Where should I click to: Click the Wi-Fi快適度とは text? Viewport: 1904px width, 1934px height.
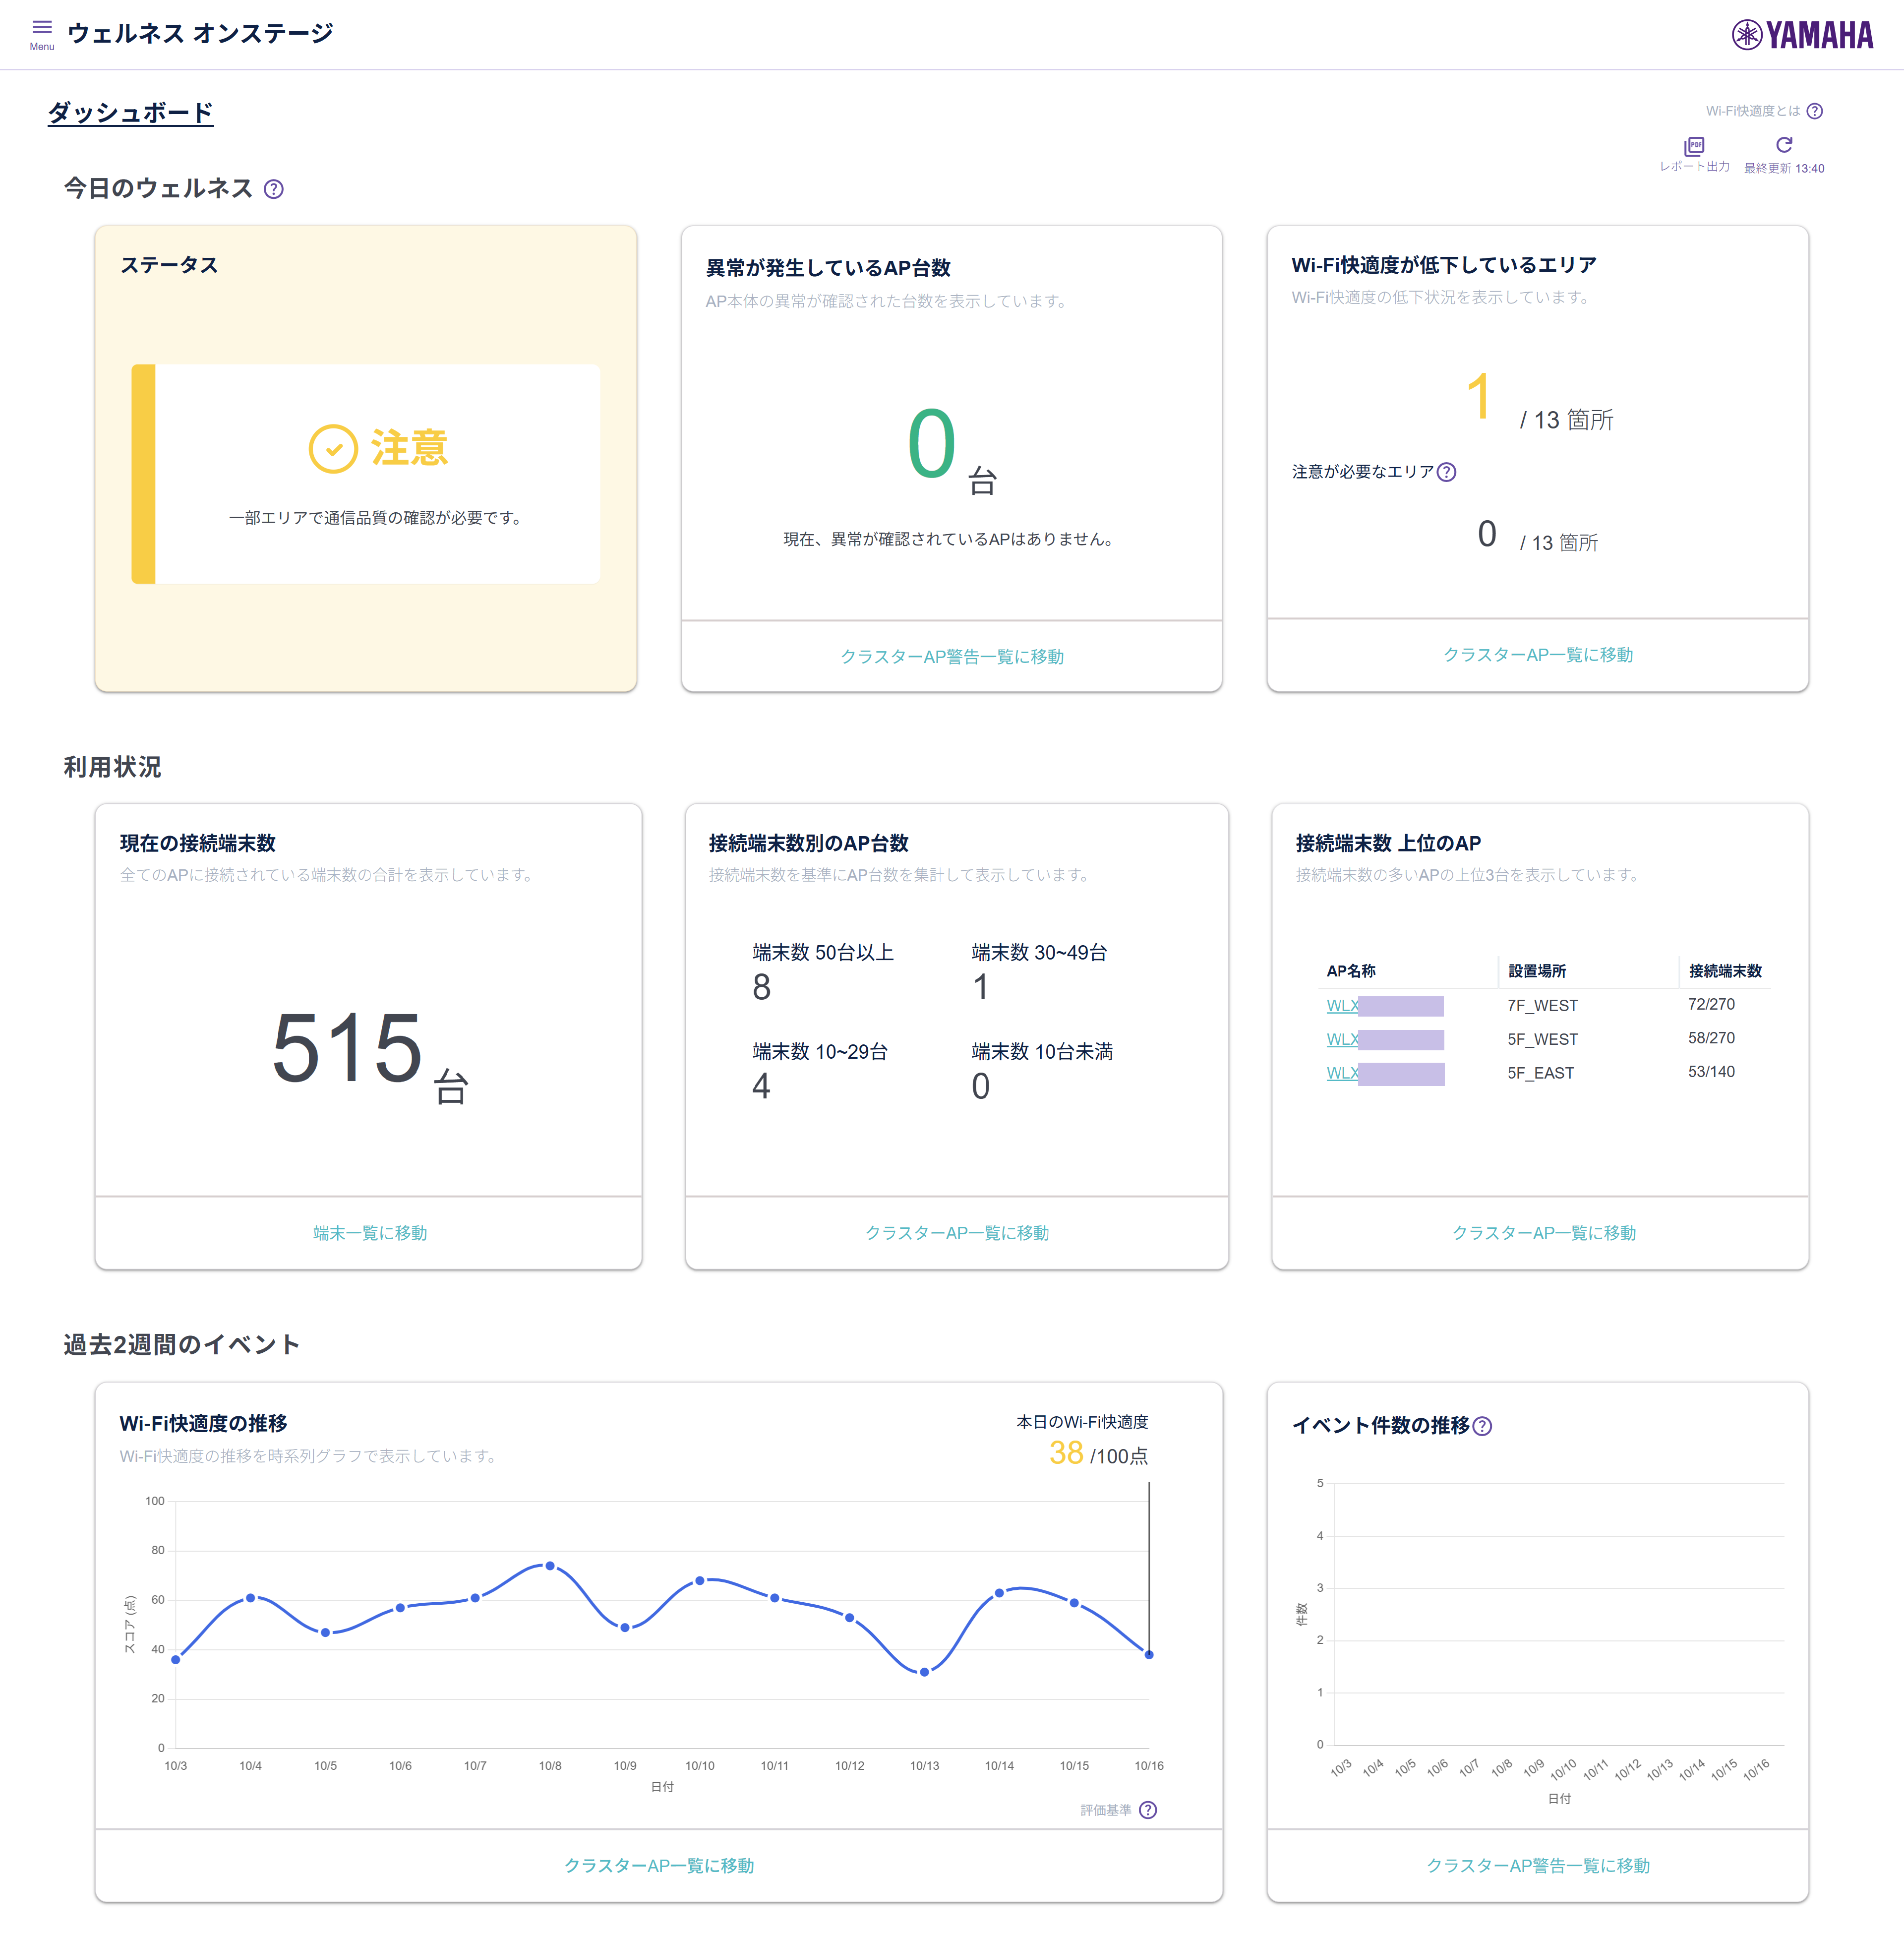coord(1752,111)
